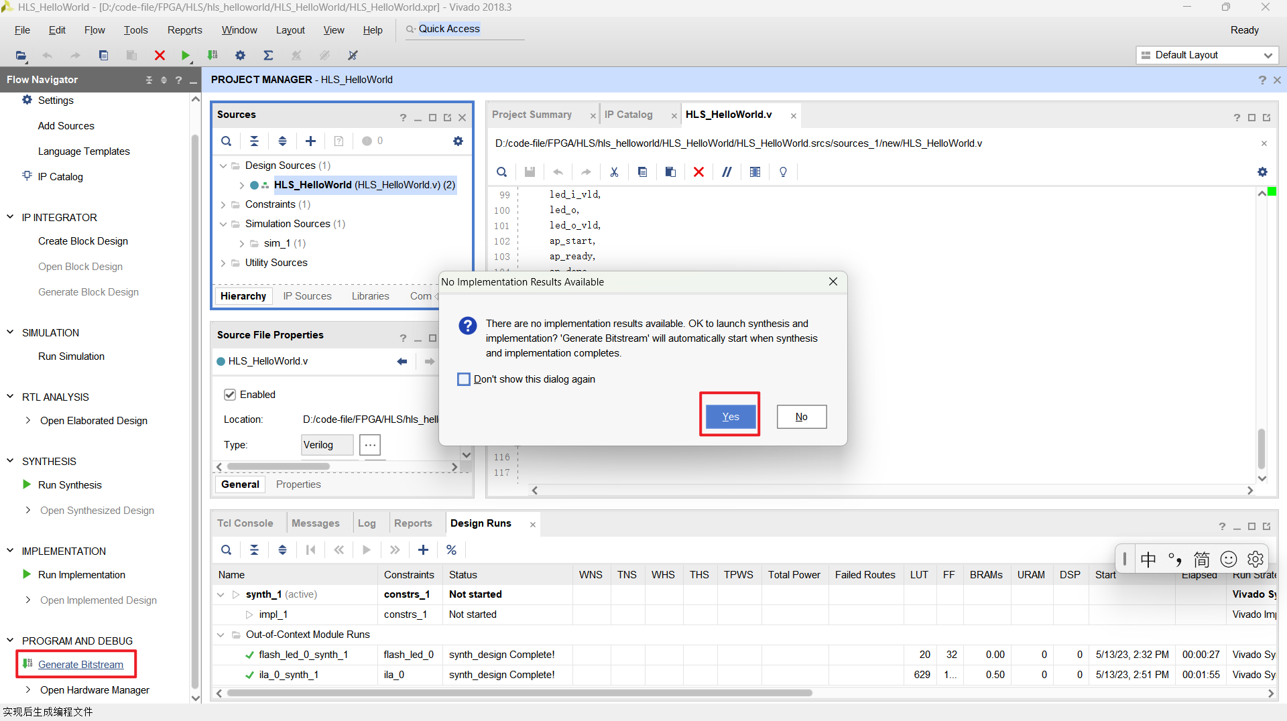
Task: Click the lightbulb templates icon in editor
Action: [783, 172]
